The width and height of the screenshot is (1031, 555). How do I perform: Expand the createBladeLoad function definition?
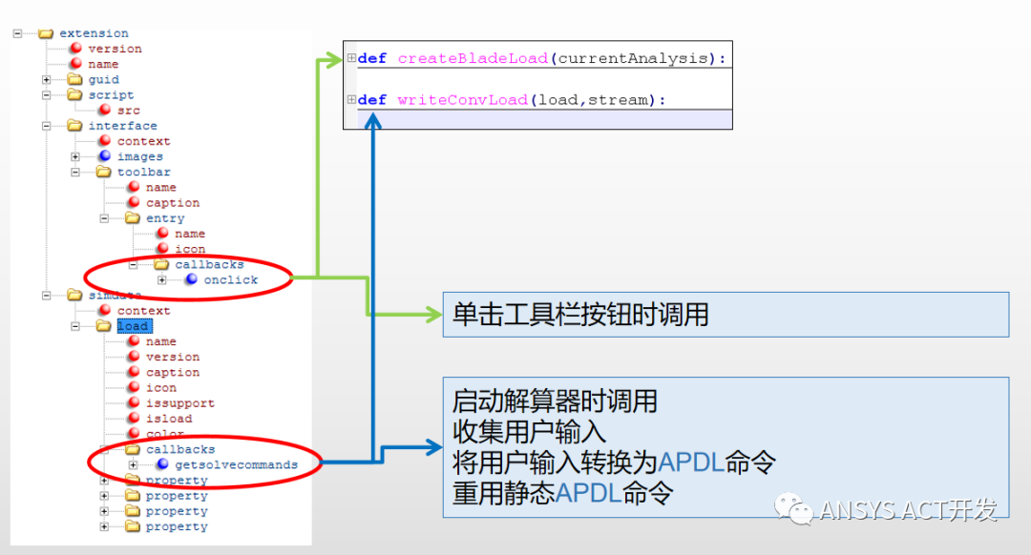[x=350, y=58]
